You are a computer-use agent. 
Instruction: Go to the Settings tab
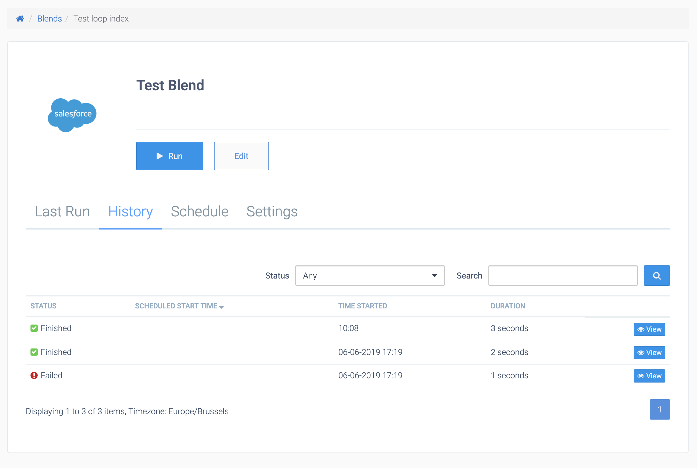point(272,212)
